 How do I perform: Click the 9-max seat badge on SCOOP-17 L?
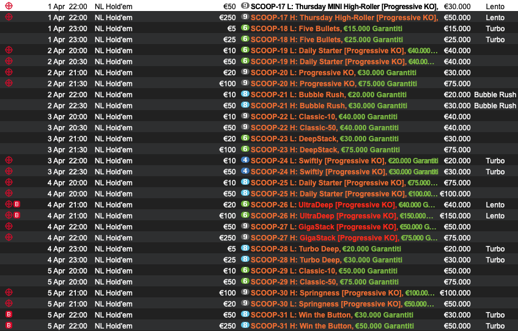245,6
